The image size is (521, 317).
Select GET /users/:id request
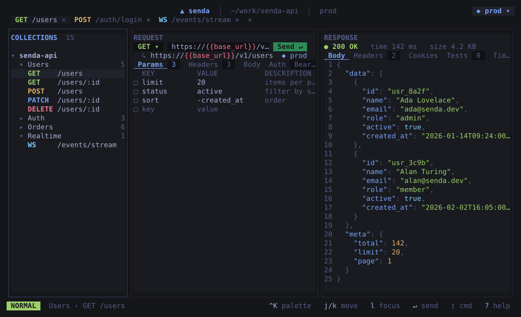coord(68,82)
